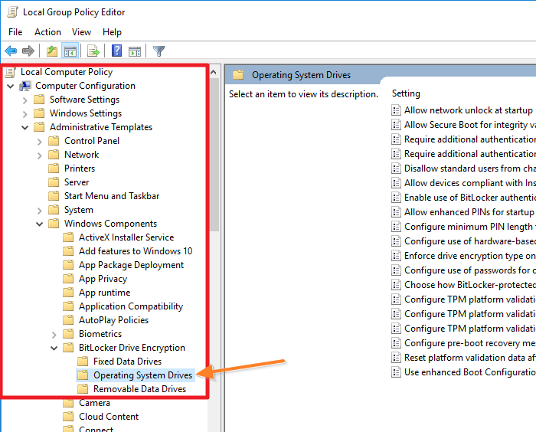This screenshot has height=432, width=536.
Task: Go back with the blue Back arrow
Action: (11, 51)
